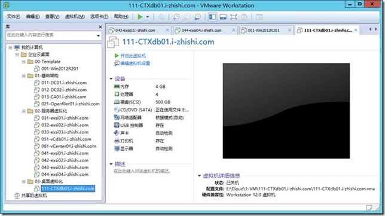Collapse the 企业云桌面 folder node
This screenshot has height=216, width=385.
17,54
